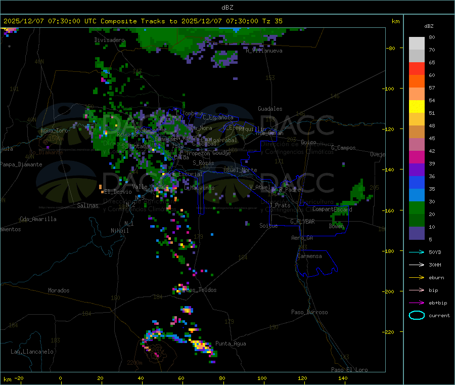This screenshot has width=455, height=385.
Task: Click the 'dBZ' label above color scale
Action: 429,26
